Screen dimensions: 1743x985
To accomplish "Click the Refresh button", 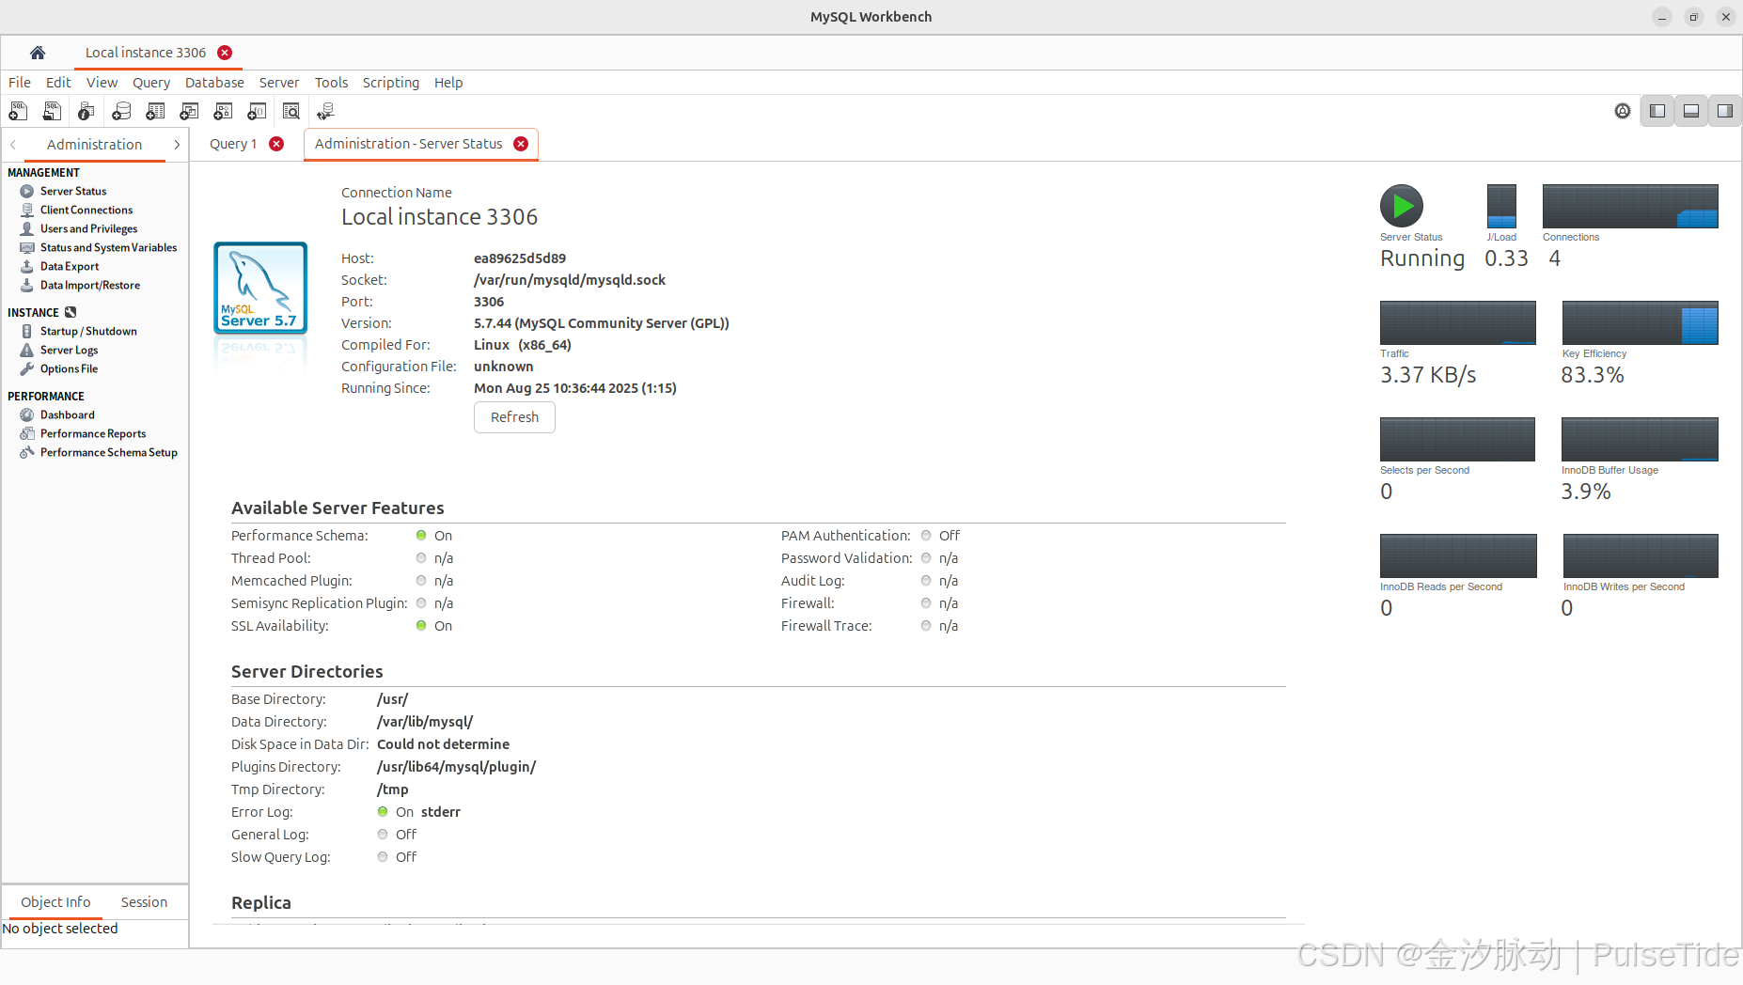I will pos(514,417).
